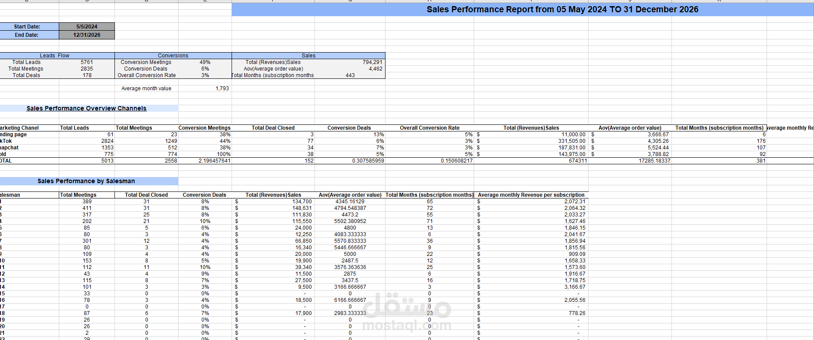
Task: Click the 443 subscription months value
Action: coord(350,75)
